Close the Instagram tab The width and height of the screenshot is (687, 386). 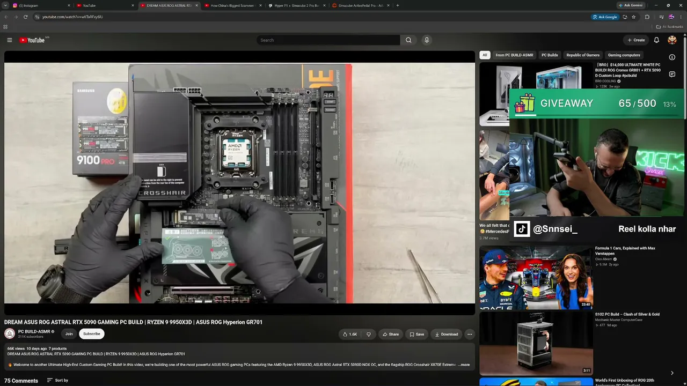pyautogui.click(x=69, y=5)
